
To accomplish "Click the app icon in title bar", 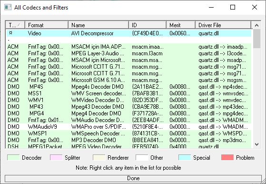I will pos(8,7).
